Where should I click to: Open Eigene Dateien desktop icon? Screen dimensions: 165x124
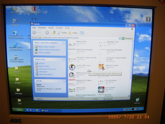pyautogui.click(x=15, y=10)
